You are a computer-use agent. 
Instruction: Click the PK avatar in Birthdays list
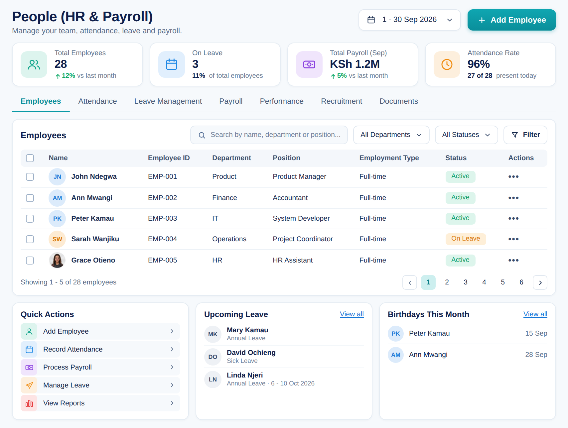tap(396, 334)
